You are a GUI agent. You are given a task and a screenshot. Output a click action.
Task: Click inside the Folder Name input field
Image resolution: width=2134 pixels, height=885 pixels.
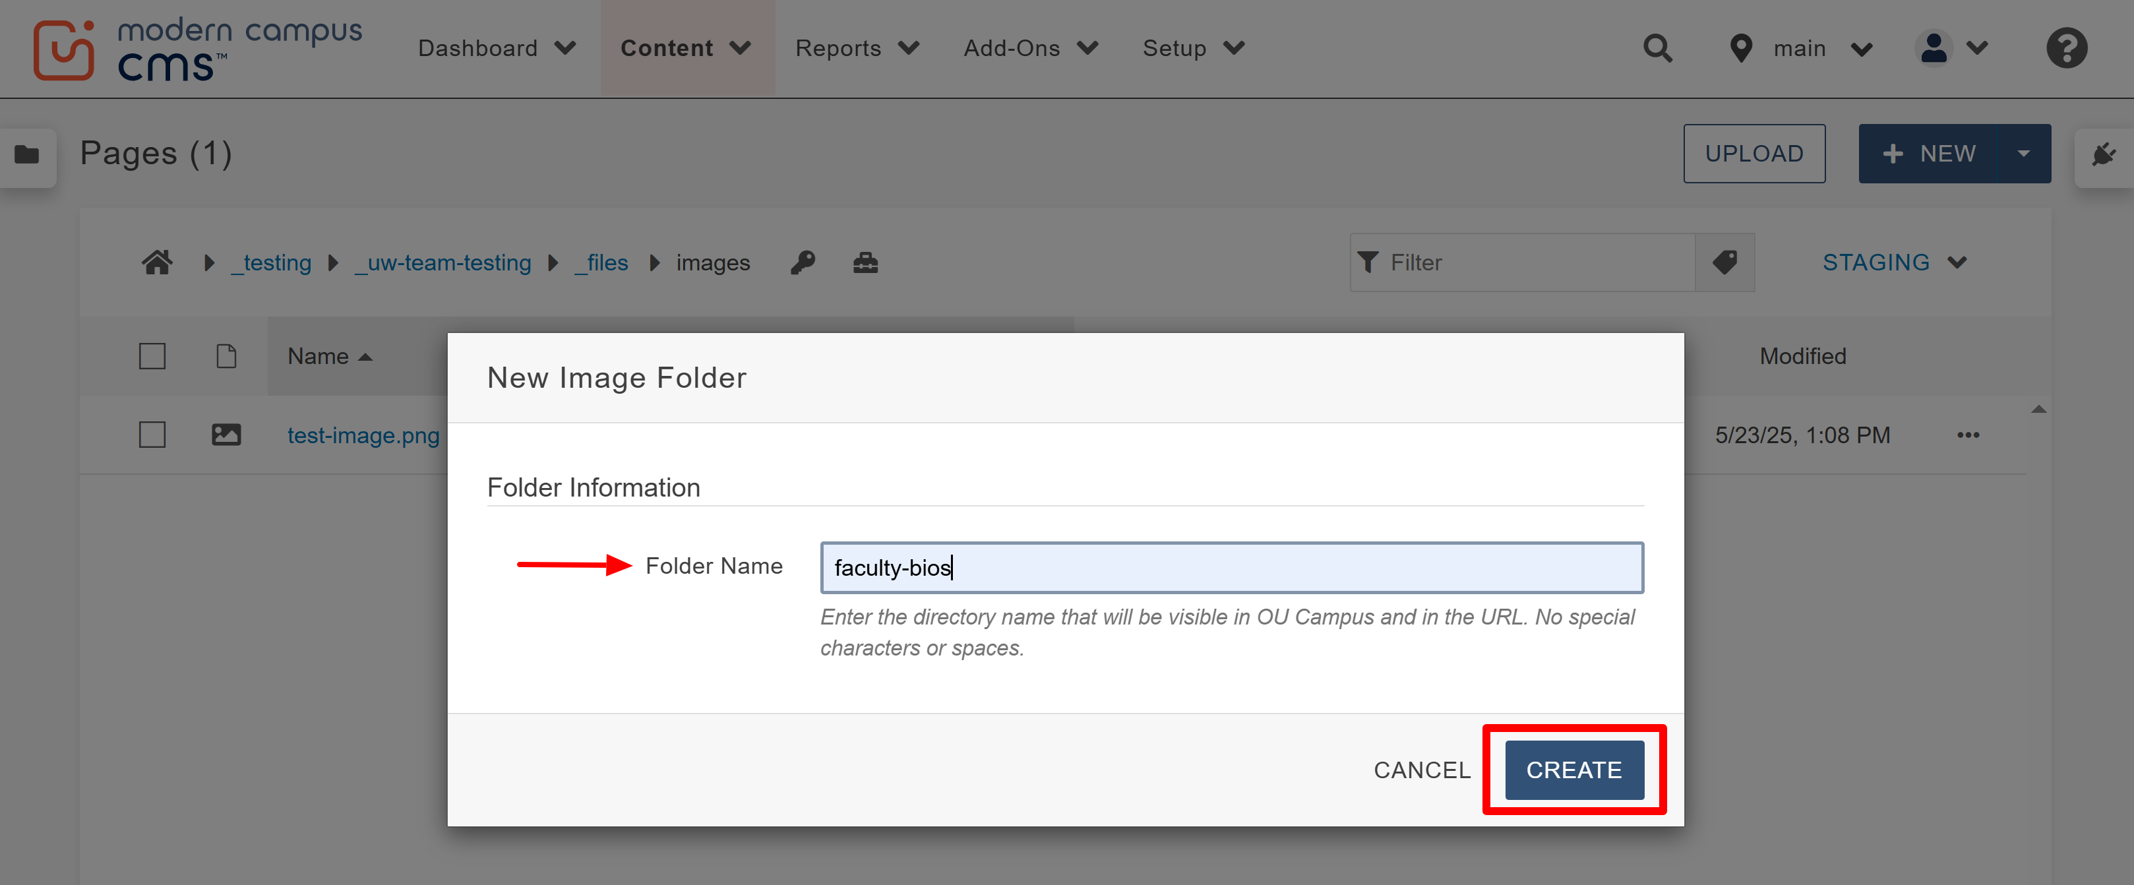(x=1231, y=568)
